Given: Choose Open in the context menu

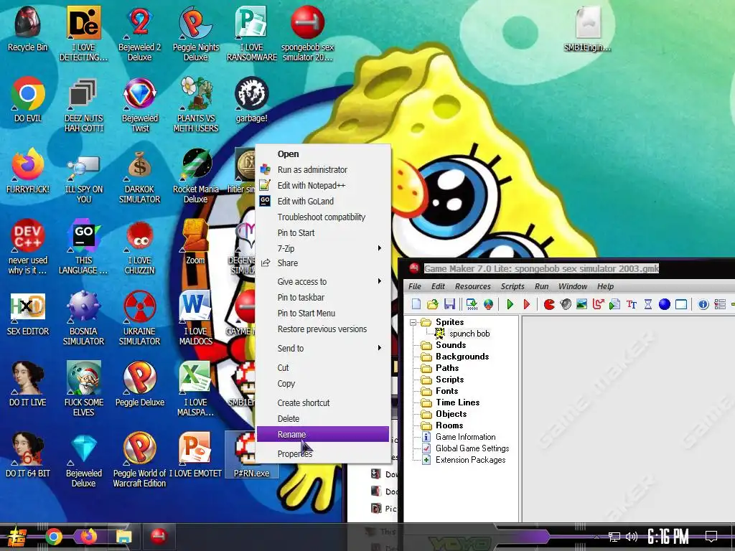Looking at the screenshot, I should click(323, 154).
